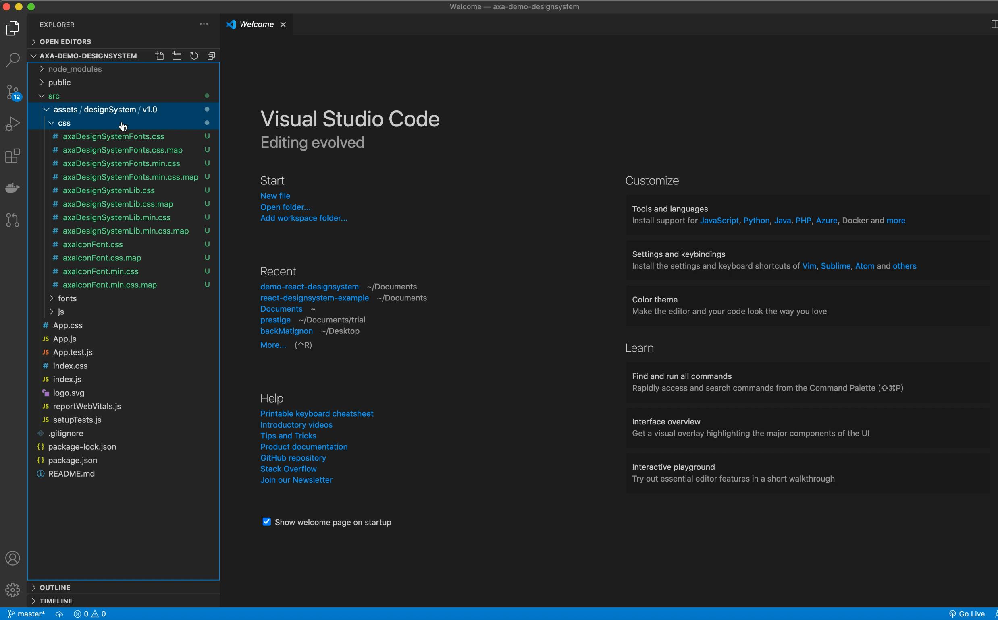Click the New Folder icon in explorer header
Screen dimensions: 998x620
pyautogui.click(x=177, y=56)
